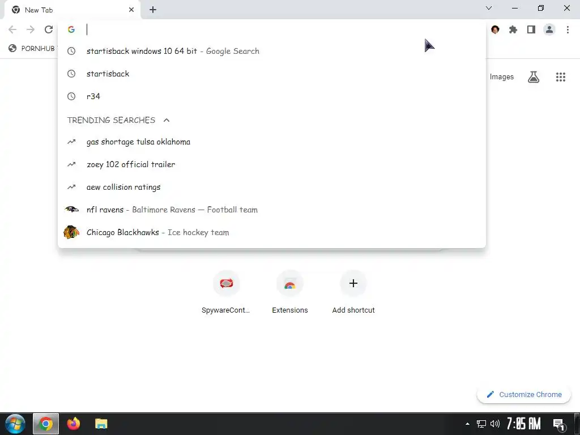This screenshot has height=435, width=580.
Task: Choose the 'r34' history suggestion
Action: pyautogui.click(x=272, y=96)
